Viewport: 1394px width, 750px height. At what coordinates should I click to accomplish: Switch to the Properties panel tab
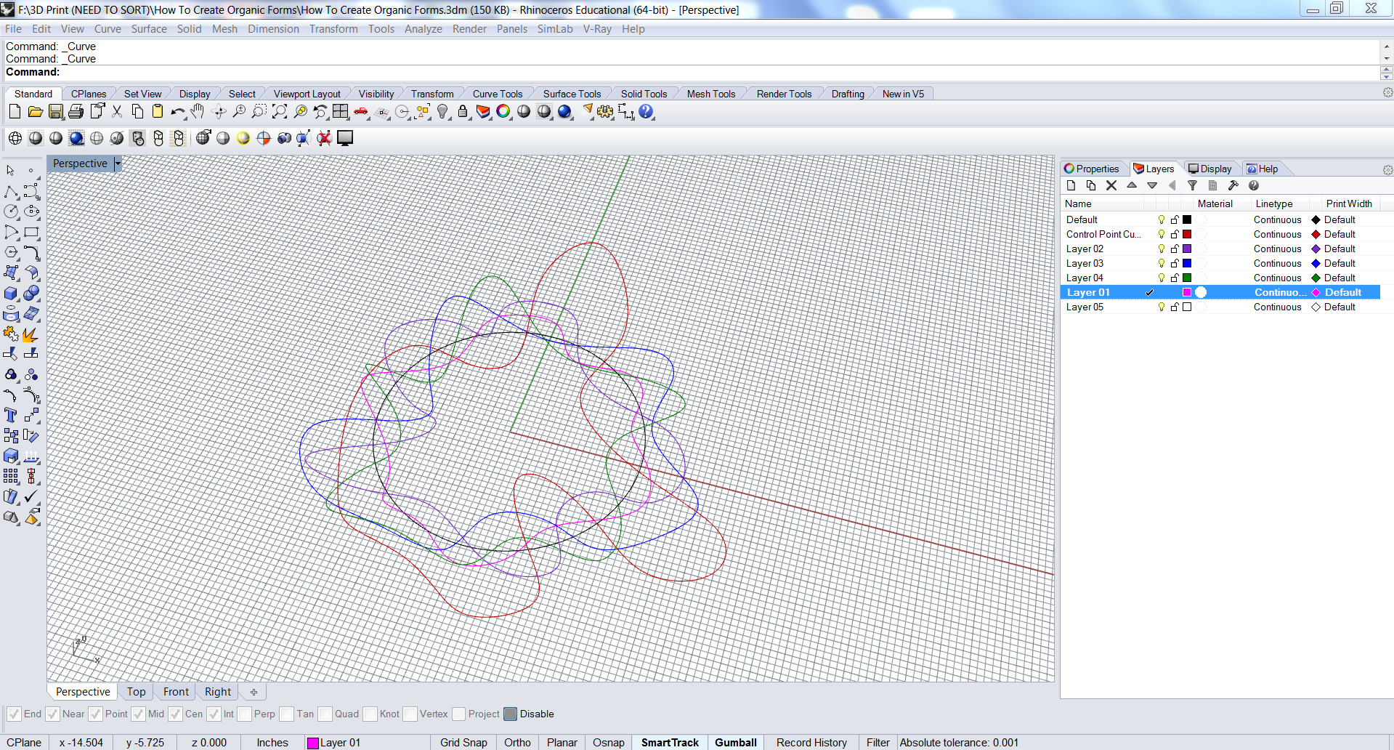(x=1092, y=169)
